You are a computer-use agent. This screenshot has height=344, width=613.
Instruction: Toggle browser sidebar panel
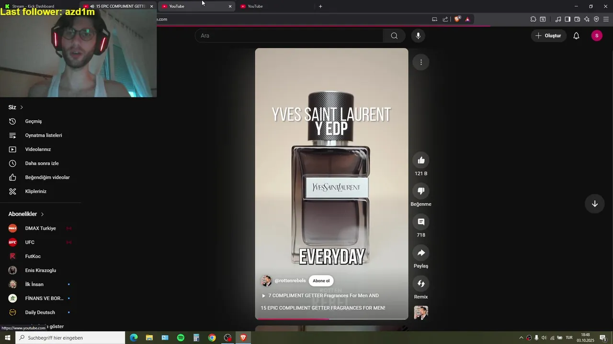pos(568,19)
